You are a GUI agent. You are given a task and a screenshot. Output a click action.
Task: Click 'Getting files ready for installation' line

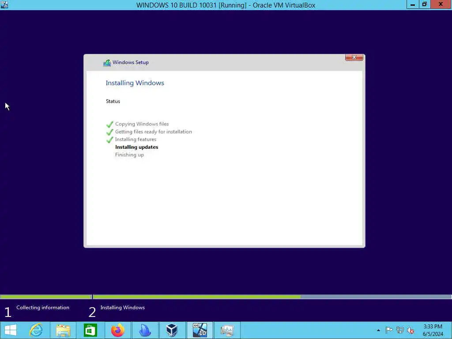pos(154,132)
